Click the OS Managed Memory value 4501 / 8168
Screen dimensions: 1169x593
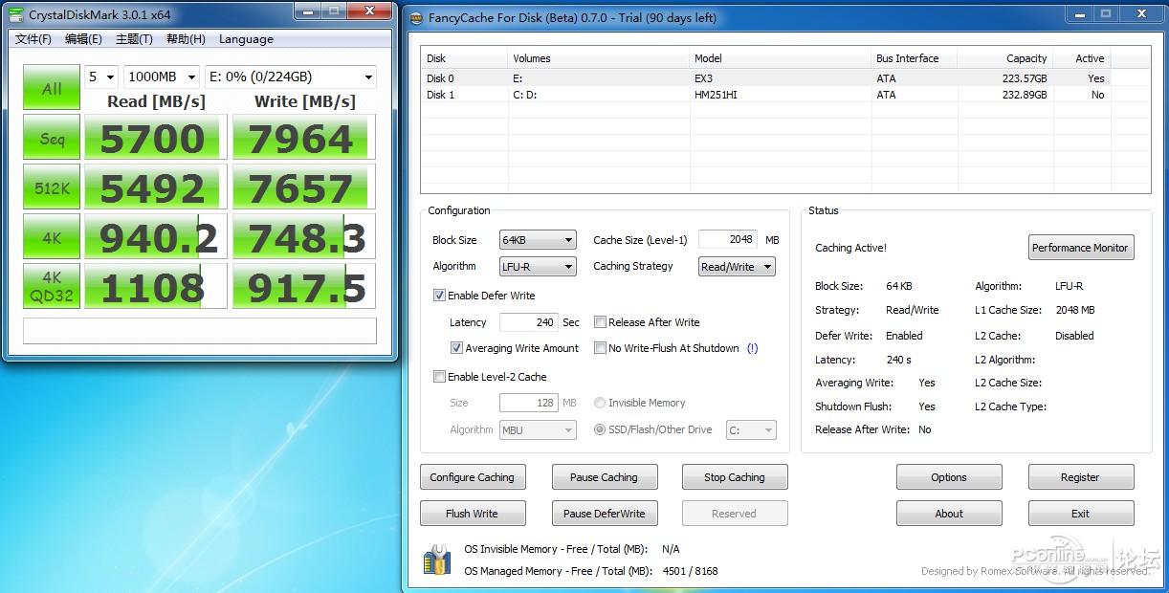pos(690,571)
